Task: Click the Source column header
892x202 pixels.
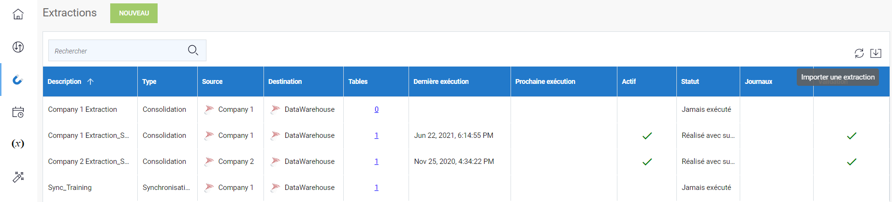Action: [212, 81]
